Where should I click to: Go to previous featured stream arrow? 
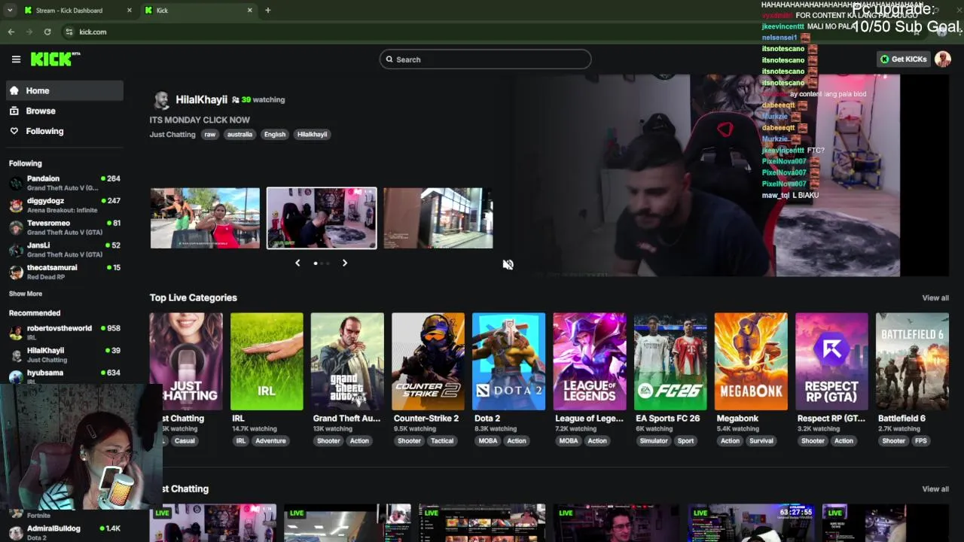[x=297, y=263]
